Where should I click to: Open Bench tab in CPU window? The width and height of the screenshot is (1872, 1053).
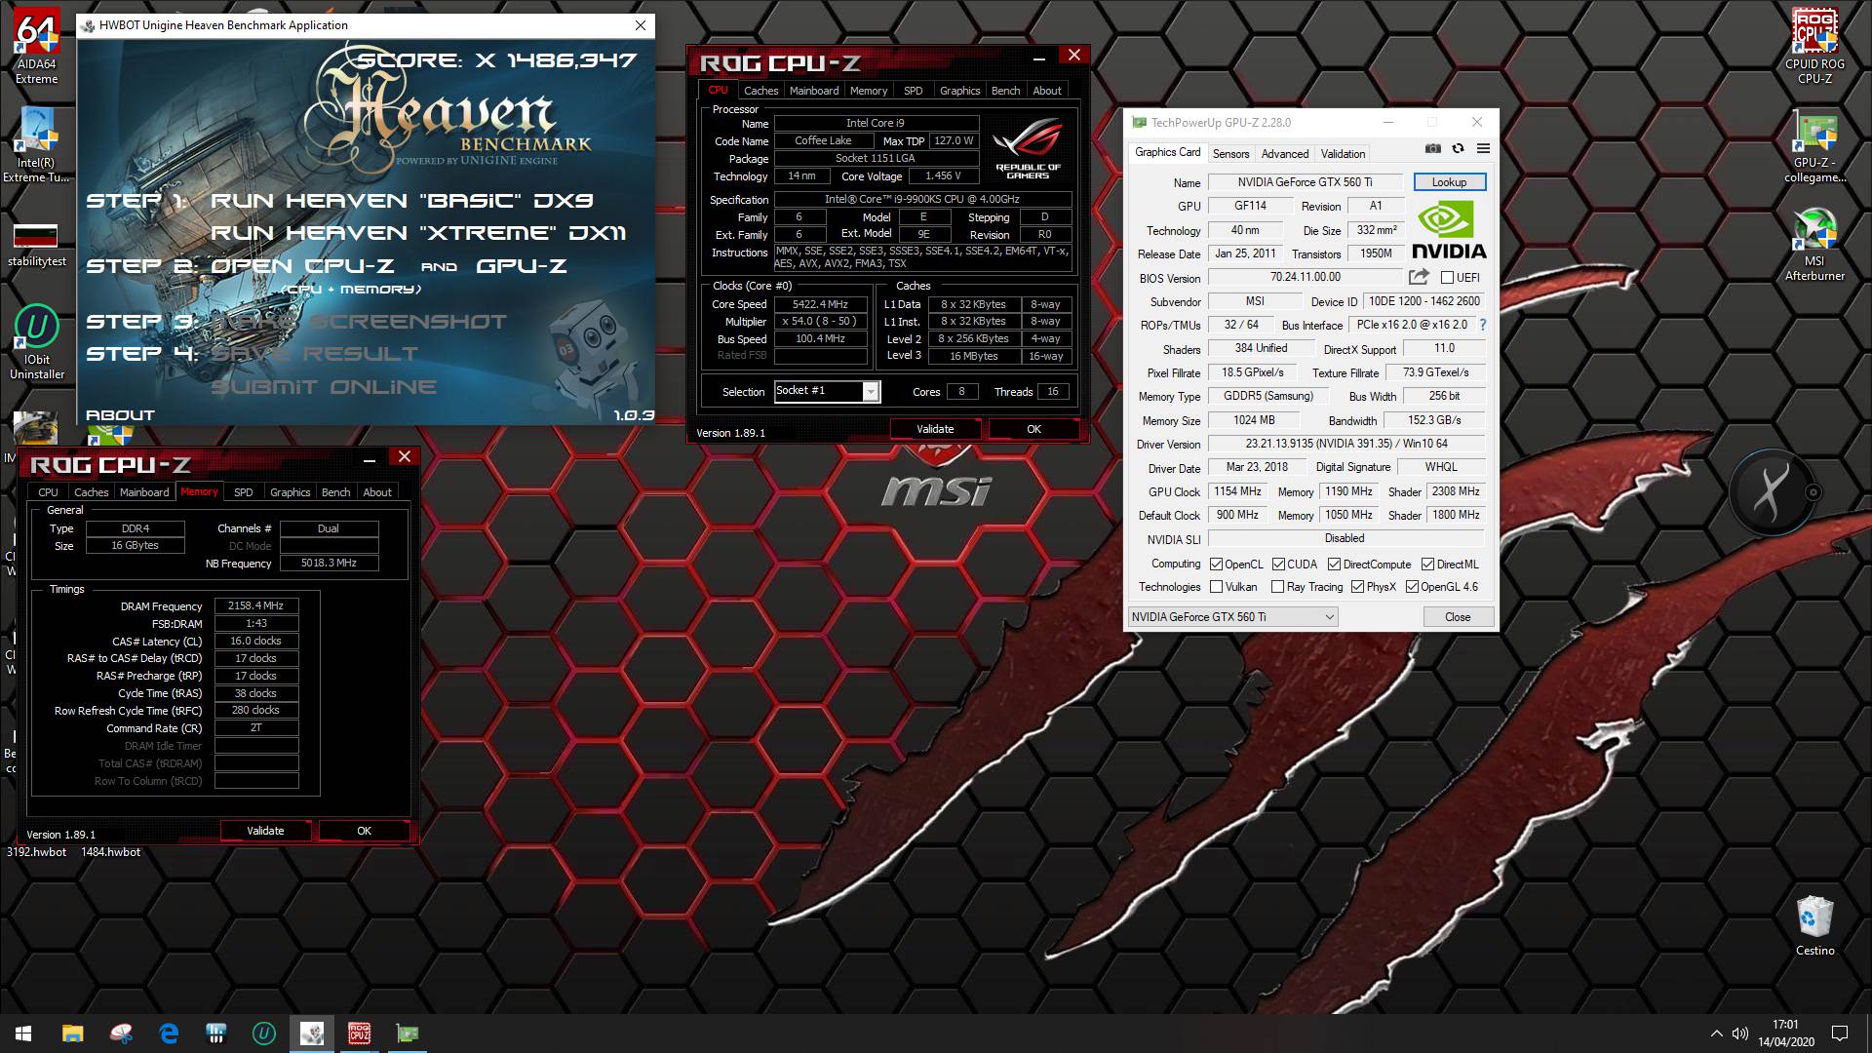[1005, 91]
